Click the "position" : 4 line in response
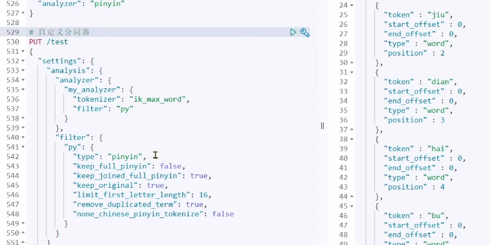This screenshot has width=490, height=245. pos(414,187)
